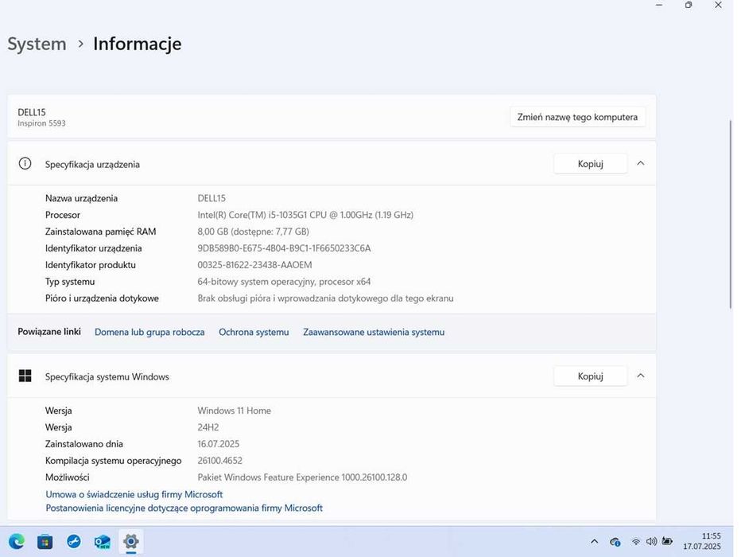Select product ID 00325-81622-23438-AAOEM
The height and width of the screenshot is (557, 749).
254,265
